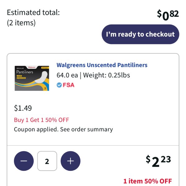The width and height of the screenshot is (186, 186).
Task: Click the white pad illustration on box
Action: (41, 77)
